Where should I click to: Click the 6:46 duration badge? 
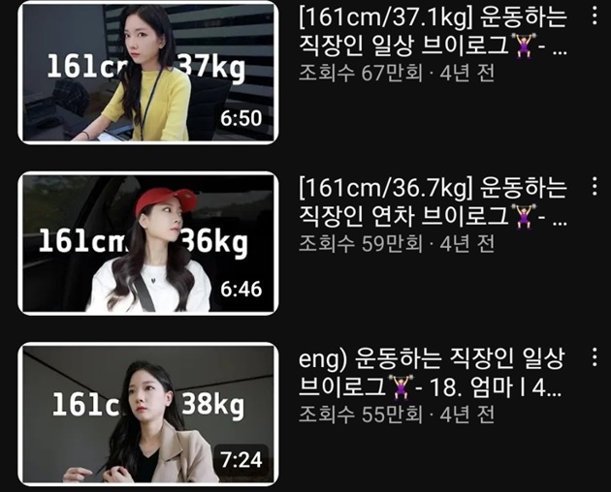[x=241, y=290]
